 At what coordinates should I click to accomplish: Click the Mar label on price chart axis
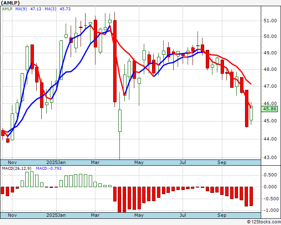[95, 162]
